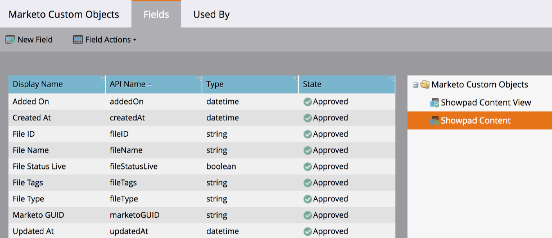Click the New Field button
The image size is (552, 238).
point(29,39)
